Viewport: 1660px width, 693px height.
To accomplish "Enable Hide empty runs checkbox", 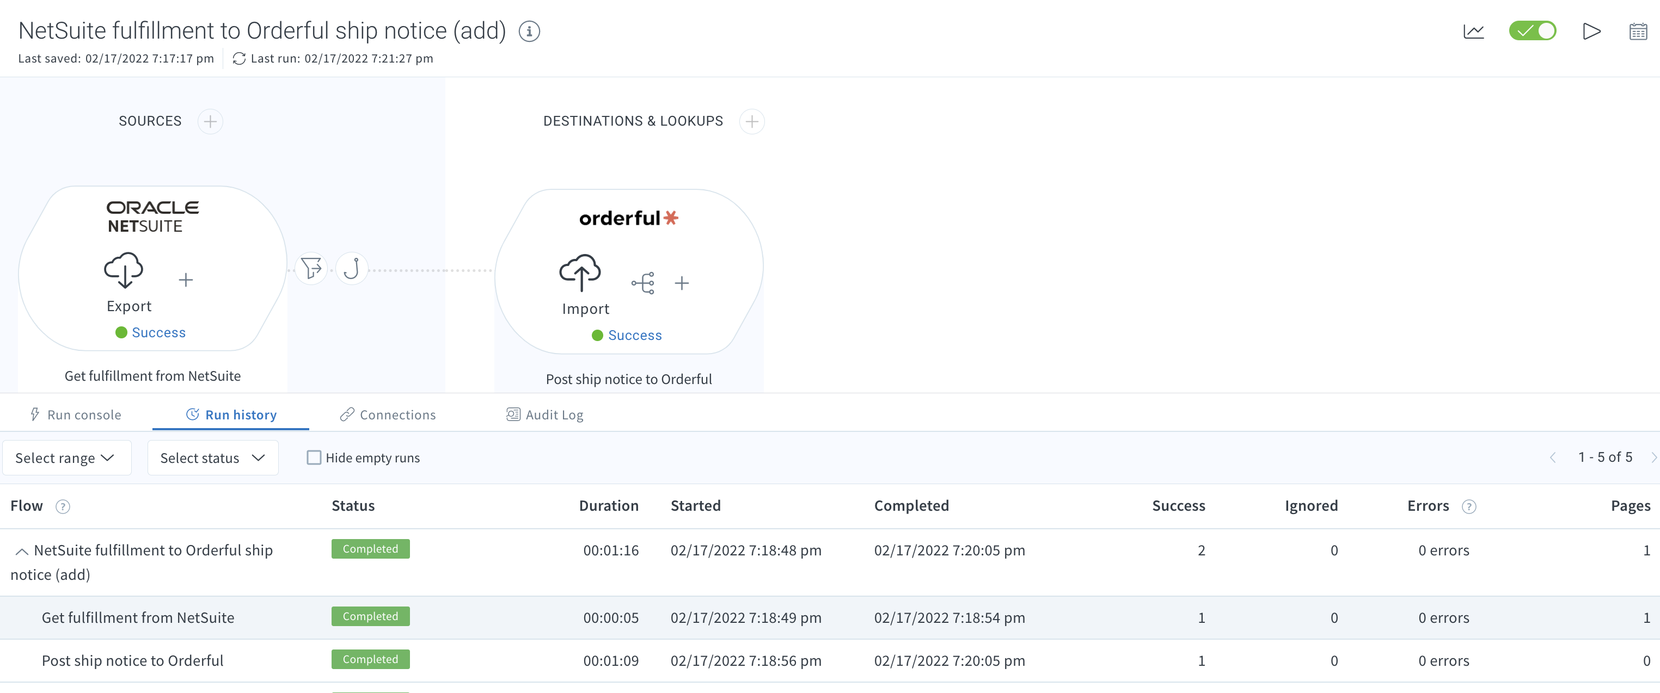I will tap(314, 458).
